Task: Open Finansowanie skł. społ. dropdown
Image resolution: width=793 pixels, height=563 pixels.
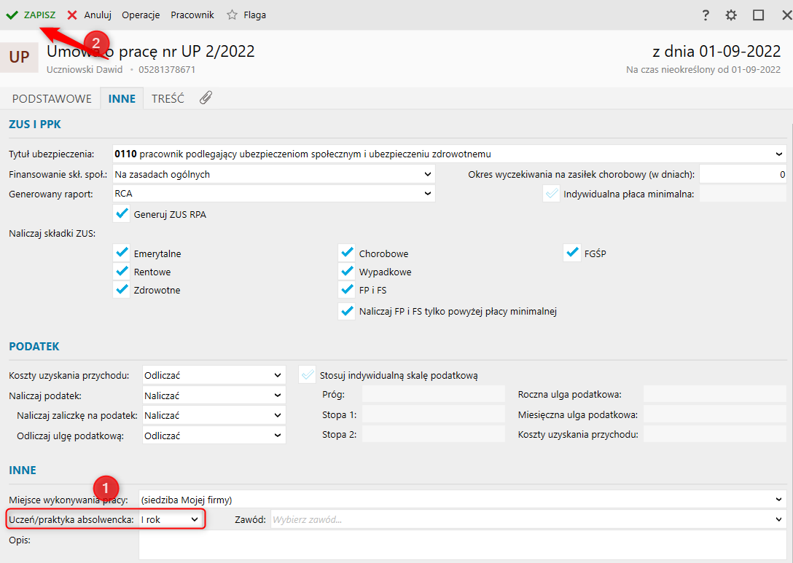Action: click(x=428, y=174)
